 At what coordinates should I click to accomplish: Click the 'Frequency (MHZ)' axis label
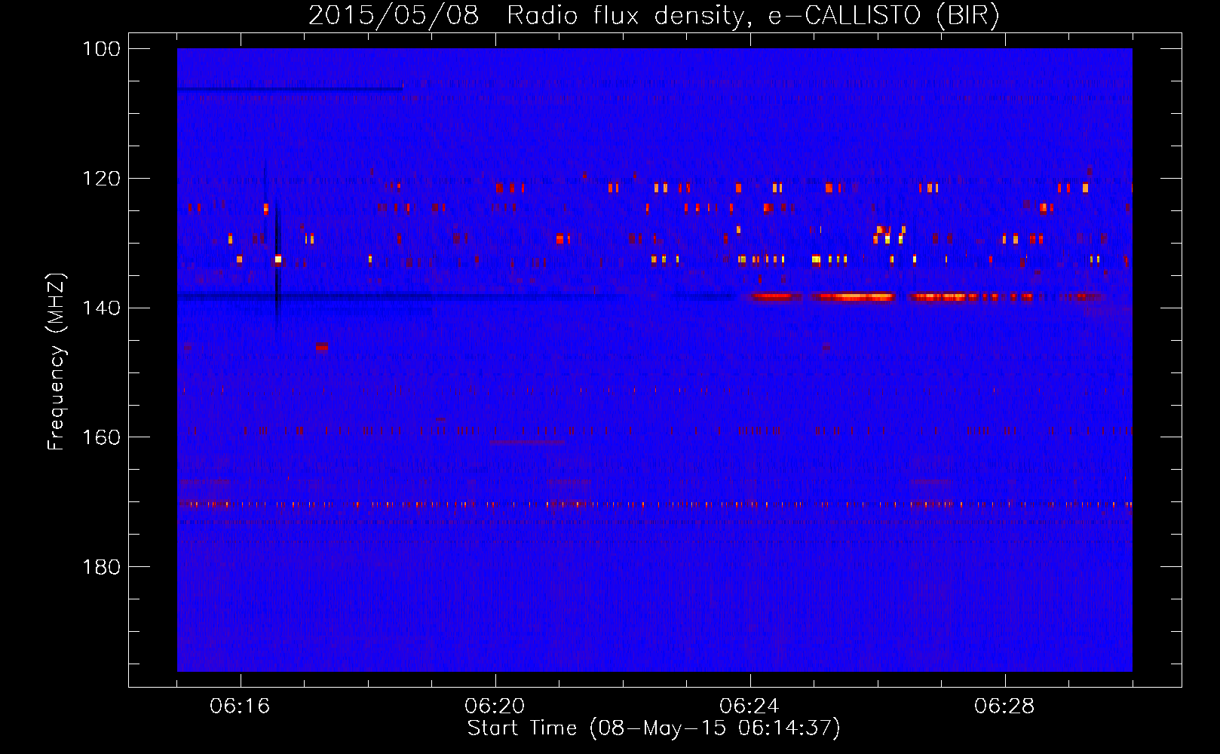click(x=57, y=362)
